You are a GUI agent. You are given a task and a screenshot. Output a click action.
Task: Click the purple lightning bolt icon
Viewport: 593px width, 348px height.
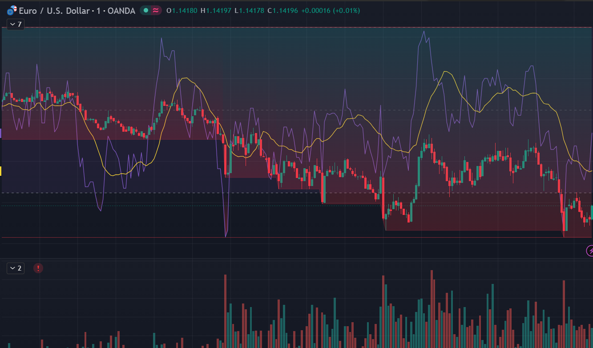[x=589, y=251]
